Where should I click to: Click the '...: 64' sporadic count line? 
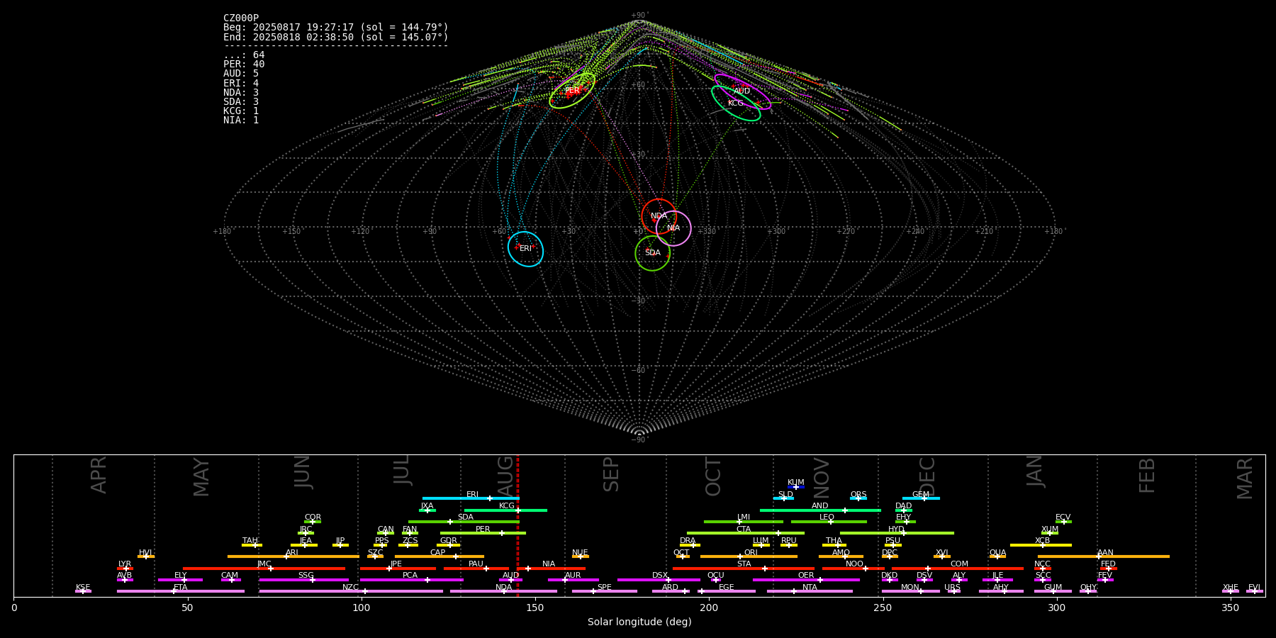244,55
